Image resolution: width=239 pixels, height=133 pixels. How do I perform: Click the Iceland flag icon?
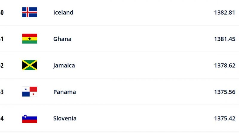click(x=30, y=12)
